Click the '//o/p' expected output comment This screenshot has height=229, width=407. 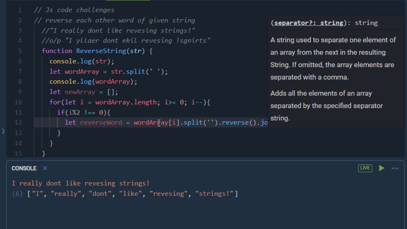point(126,41)
